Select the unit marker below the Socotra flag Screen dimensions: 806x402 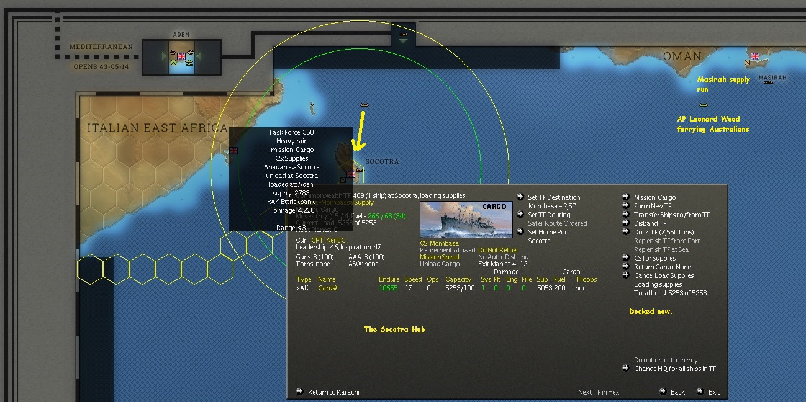(x=343, y=181)
